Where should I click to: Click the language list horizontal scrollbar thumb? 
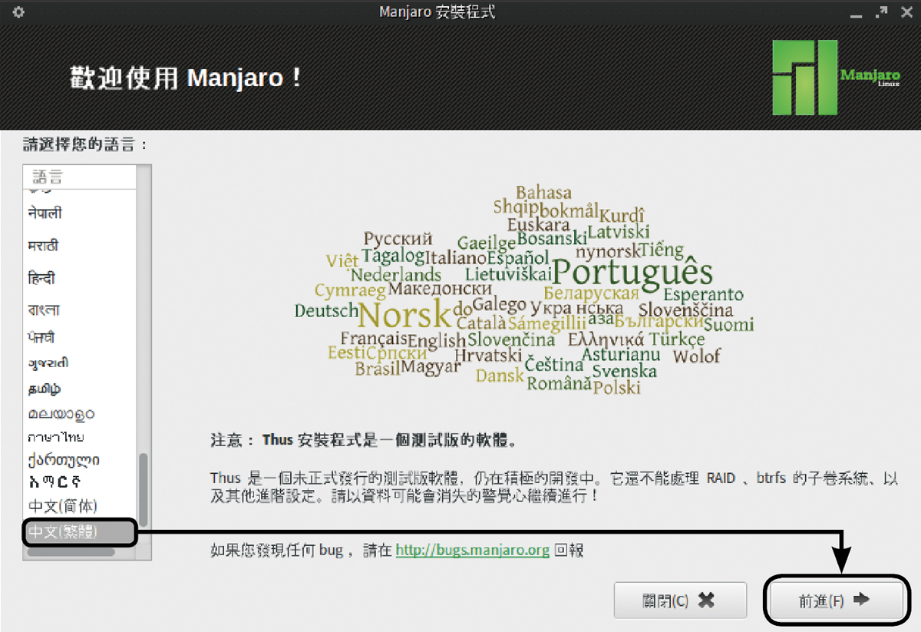click(71, 551)
